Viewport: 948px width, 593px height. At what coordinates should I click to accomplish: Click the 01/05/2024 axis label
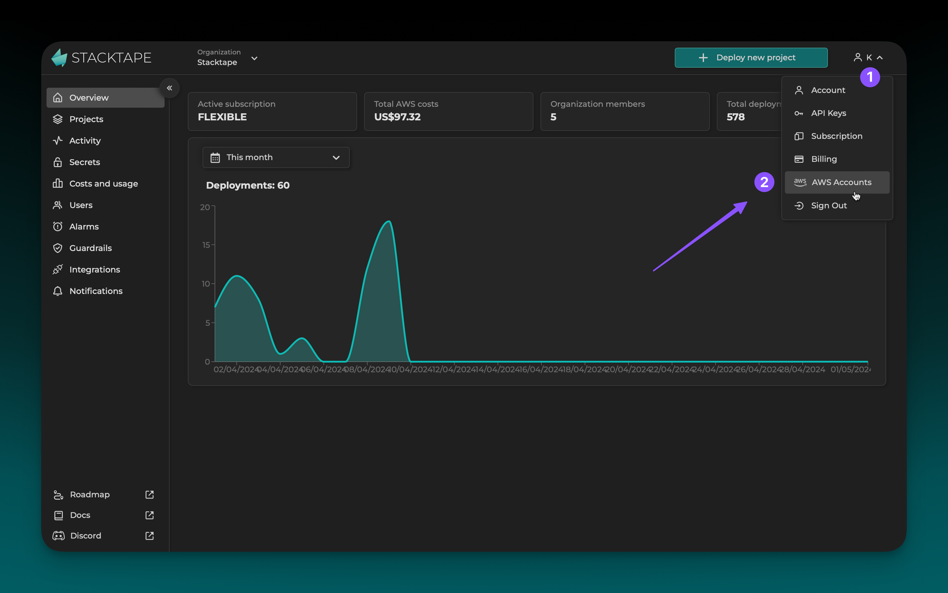[850, 369]
